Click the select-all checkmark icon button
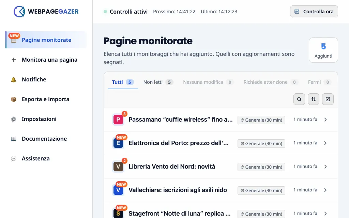The height and width of the screenshot is (218, 349). tap(328, 99)
